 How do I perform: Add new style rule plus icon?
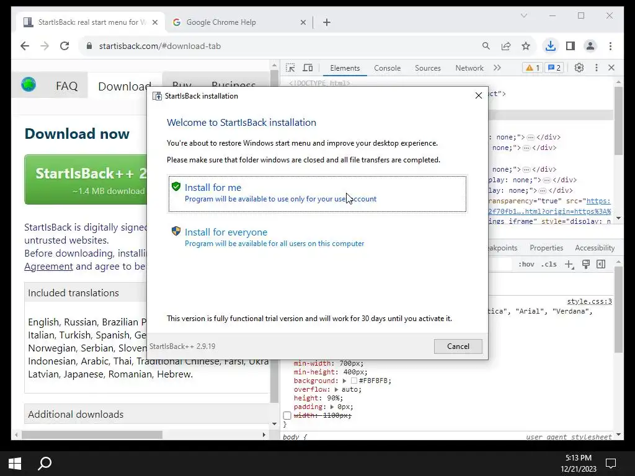[x=569, y=265]
